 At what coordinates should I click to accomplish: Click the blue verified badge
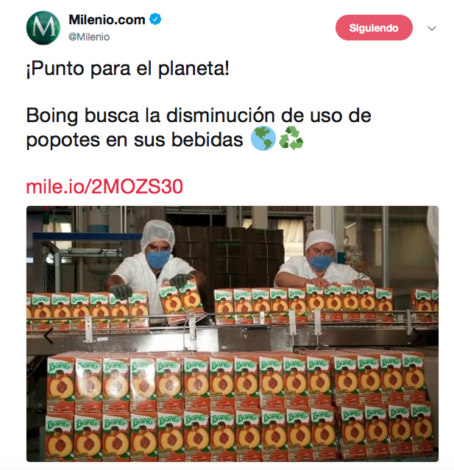pos(155,19)
